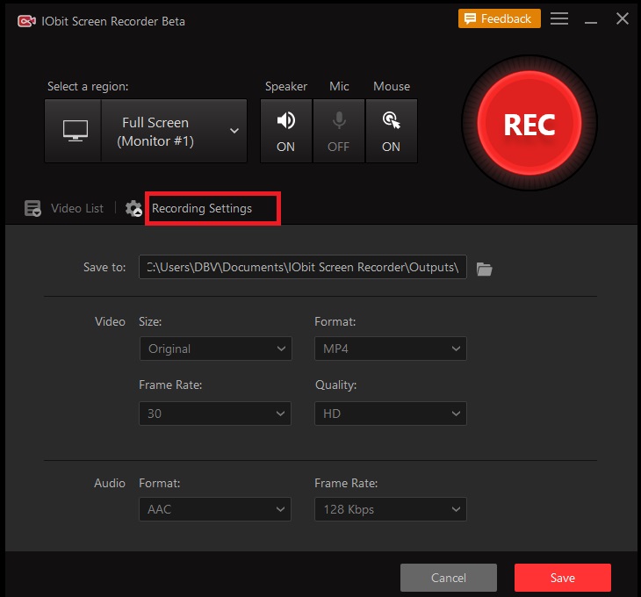Start recording with the REC button
The width and height of the screenshot is (641, 597).
click(x=529, y=123)
